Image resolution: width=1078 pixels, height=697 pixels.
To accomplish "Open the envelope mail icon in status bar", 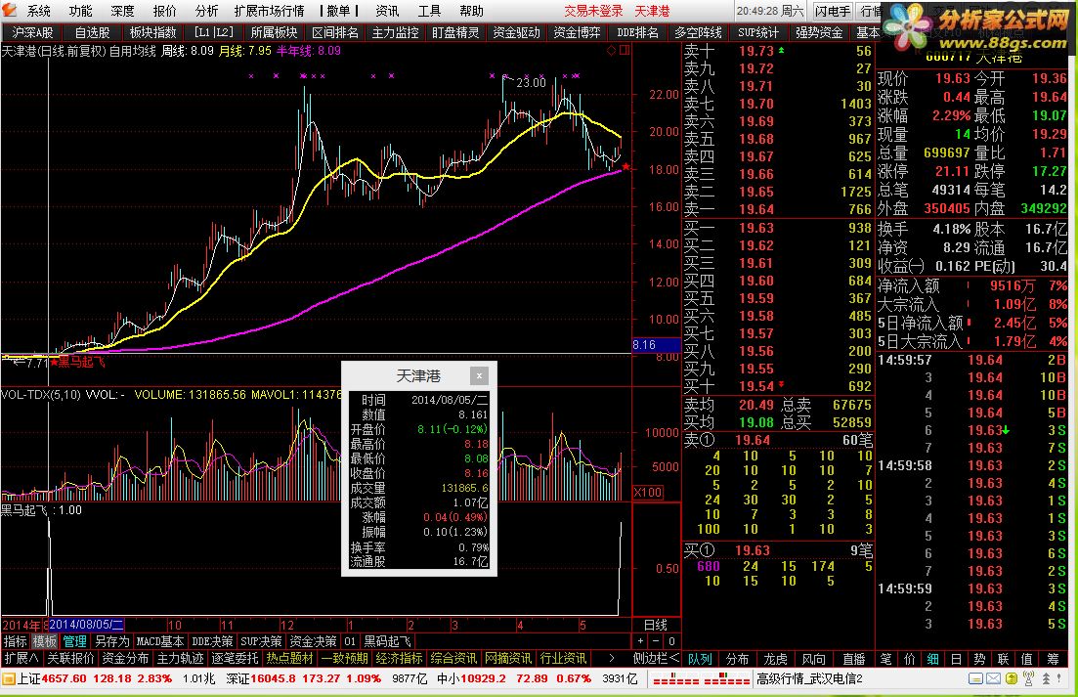I will point(993,678).
